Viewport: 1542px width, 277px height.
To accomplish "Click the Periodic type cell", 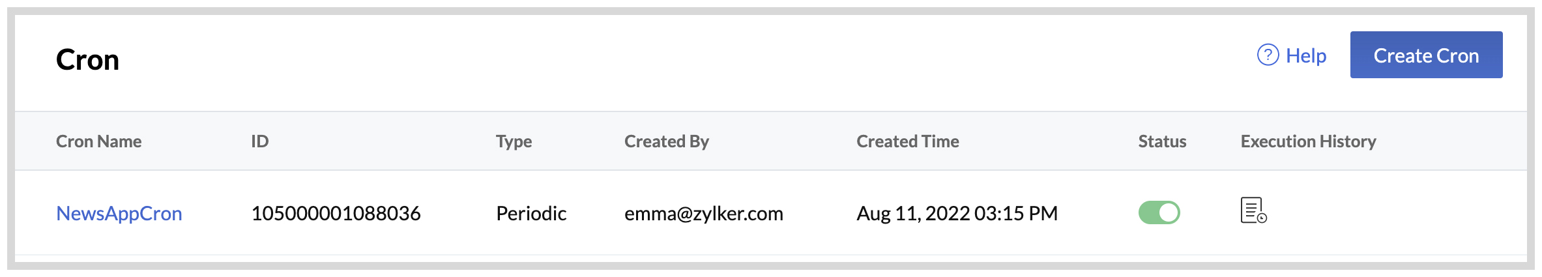I will tap(531, 213).
